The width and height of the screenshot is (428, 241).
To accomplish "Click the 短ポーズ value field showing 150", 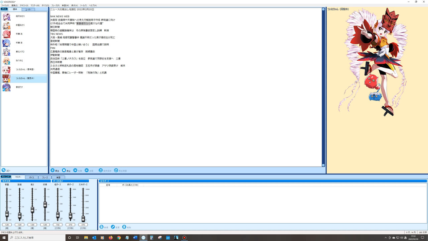I will (58, 224).
